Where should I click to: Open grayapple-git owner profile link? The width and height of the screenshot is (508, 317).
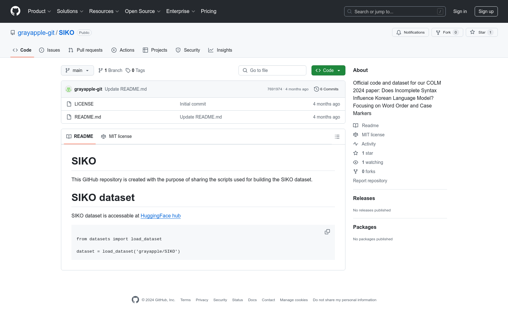36,33
